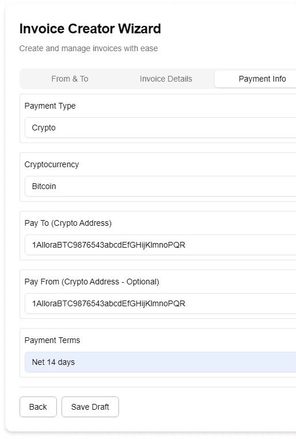Focus the Pay To crypto address input

coord(160,245)
